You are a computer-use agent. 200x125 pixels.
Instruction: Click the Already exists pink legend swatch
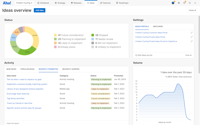click(x=55, y=47)
